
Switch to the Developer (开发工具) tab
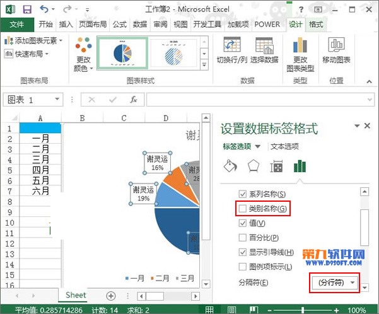[207, 25]
